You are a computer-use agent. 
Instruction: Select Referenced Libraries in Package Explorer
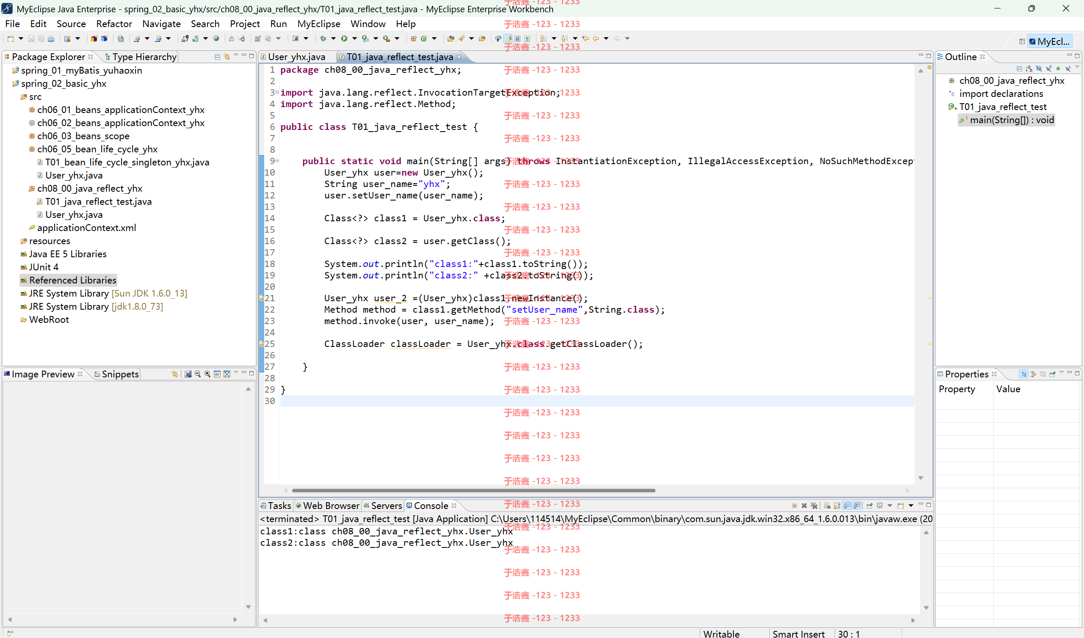coord(69,280)
